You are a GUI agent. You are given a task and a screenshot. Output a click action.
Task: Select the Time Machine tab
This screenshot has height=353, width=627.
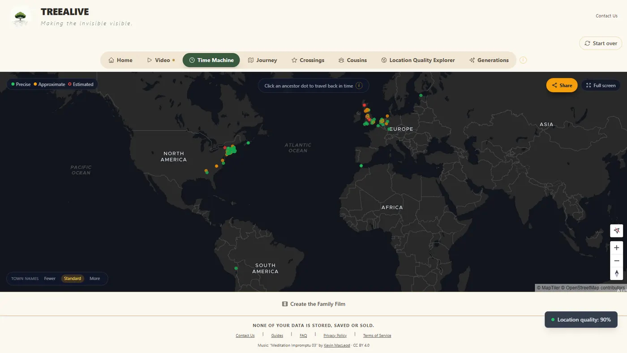point(211,60)
